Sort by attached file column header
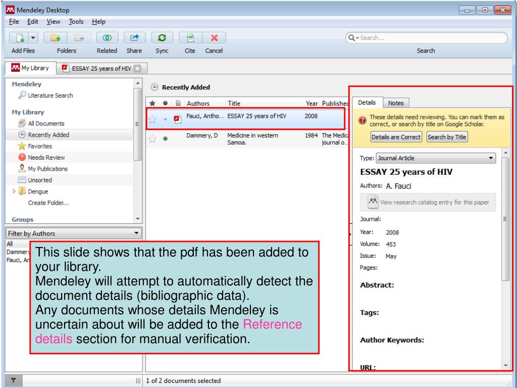Viewport: 517px width, 388px height. click(x=178, y=103)
